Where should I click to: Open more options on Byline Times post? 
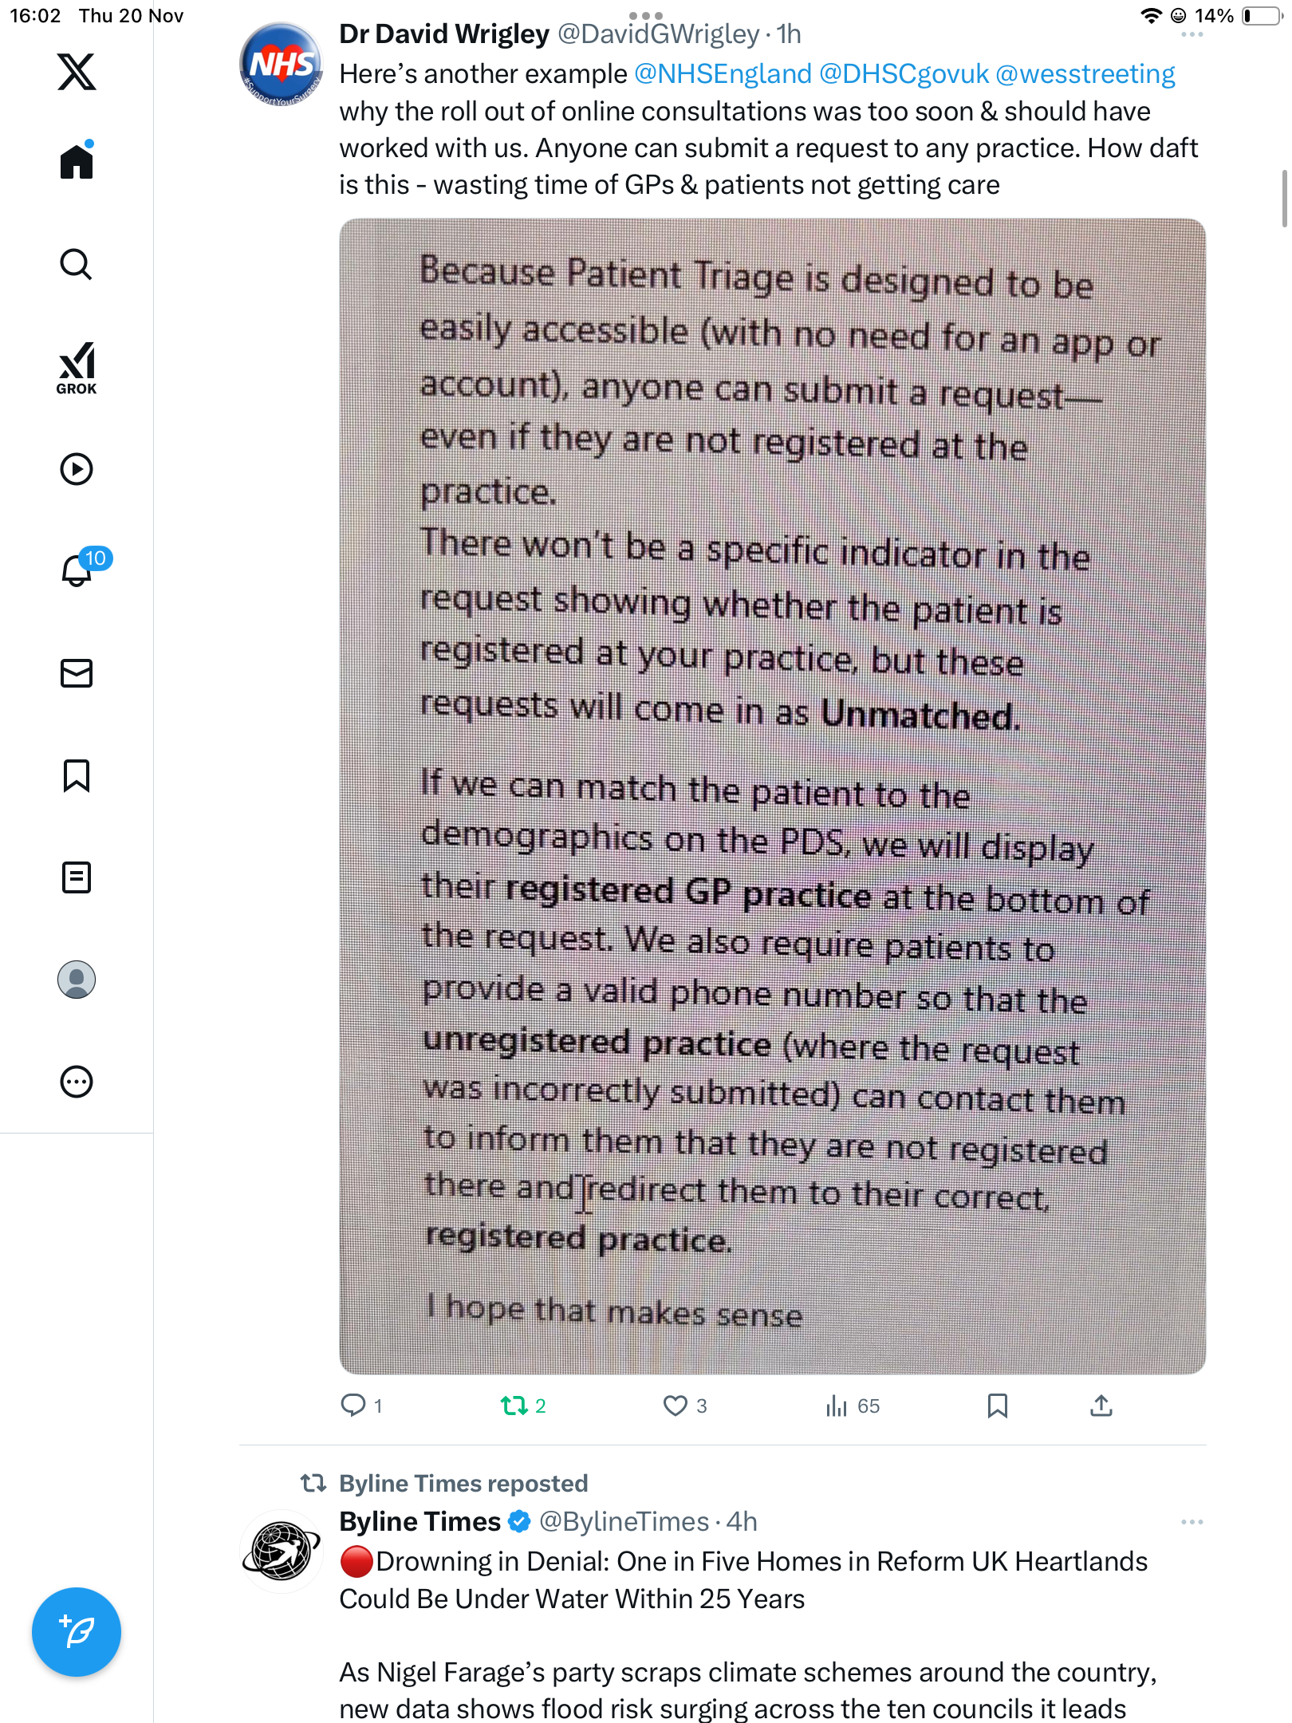point(1192,1522)
